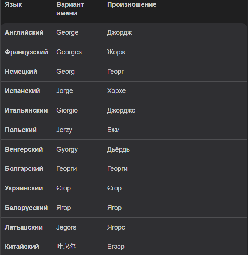Click the pronunciation Егээр

coord(116,247)
